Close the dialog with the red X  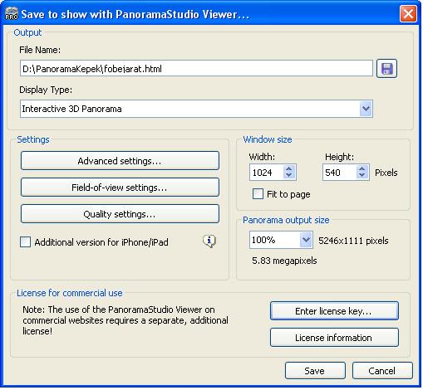(408, 13)
